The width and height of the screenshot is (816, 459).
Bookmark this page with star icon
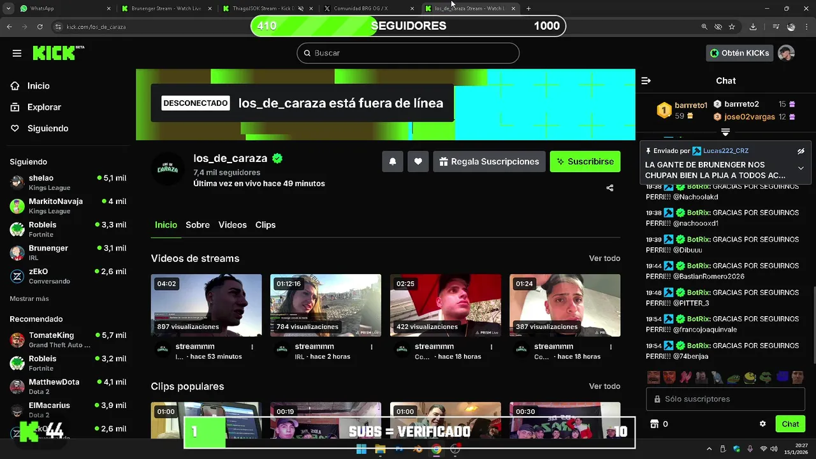pos(732,27)
